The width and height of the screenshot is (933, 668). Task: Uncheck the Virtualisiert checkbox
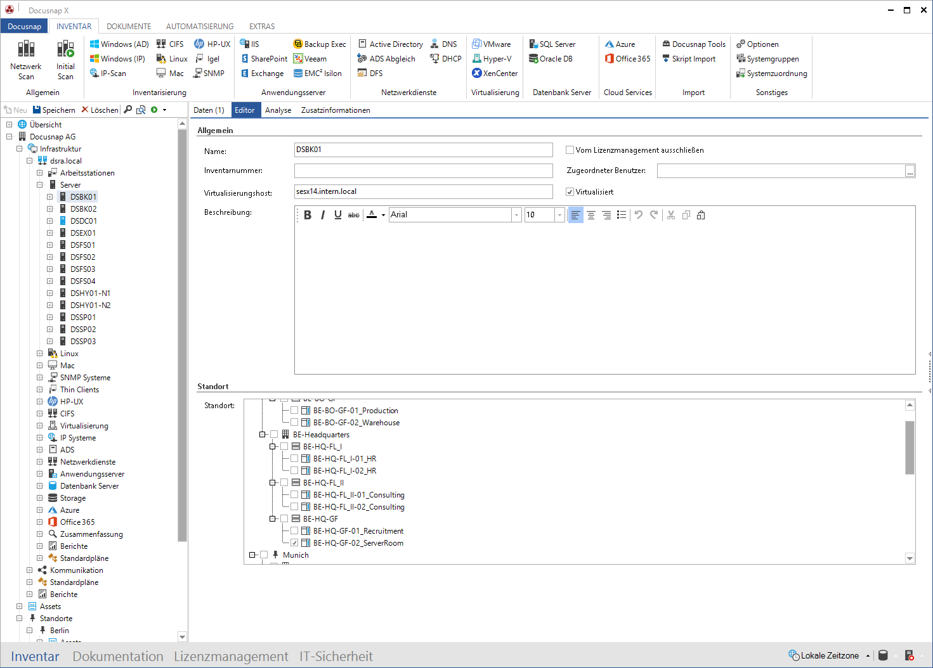pos(570,192)
